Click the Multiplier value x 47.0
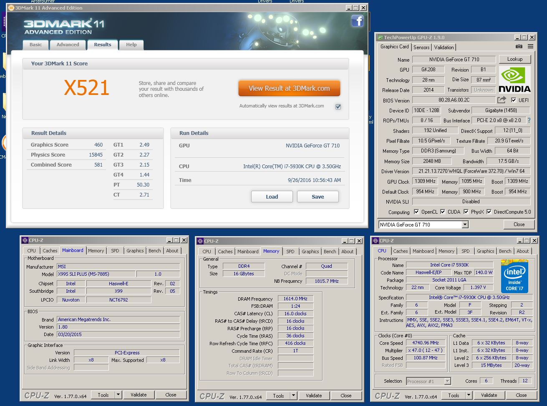 (426, 351)
